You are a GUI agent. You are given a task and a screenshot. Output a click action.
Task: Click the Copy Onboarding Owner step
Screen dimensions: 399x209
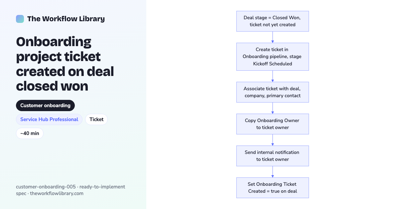point(273,124)
